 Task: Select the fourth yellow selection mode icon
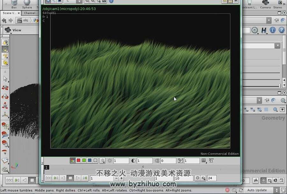click(x=5, y=63)
